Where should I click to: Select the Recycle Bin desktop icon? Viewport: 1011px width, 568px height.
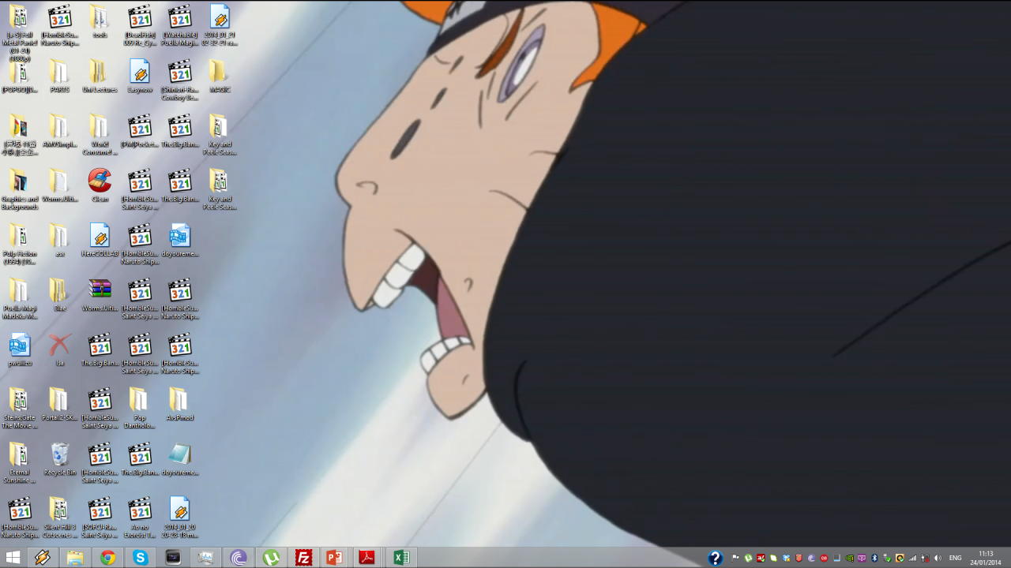60,459
